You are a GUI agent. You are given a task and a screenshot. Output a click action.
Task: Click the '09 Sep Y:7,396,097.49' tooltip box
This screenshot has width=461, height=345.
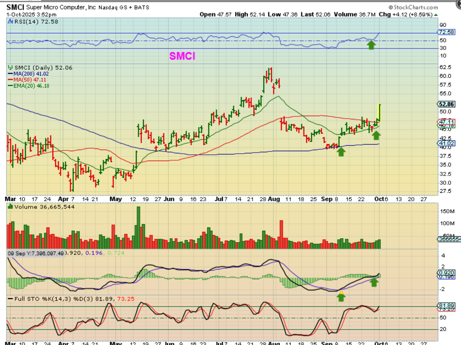click(35, 253)
